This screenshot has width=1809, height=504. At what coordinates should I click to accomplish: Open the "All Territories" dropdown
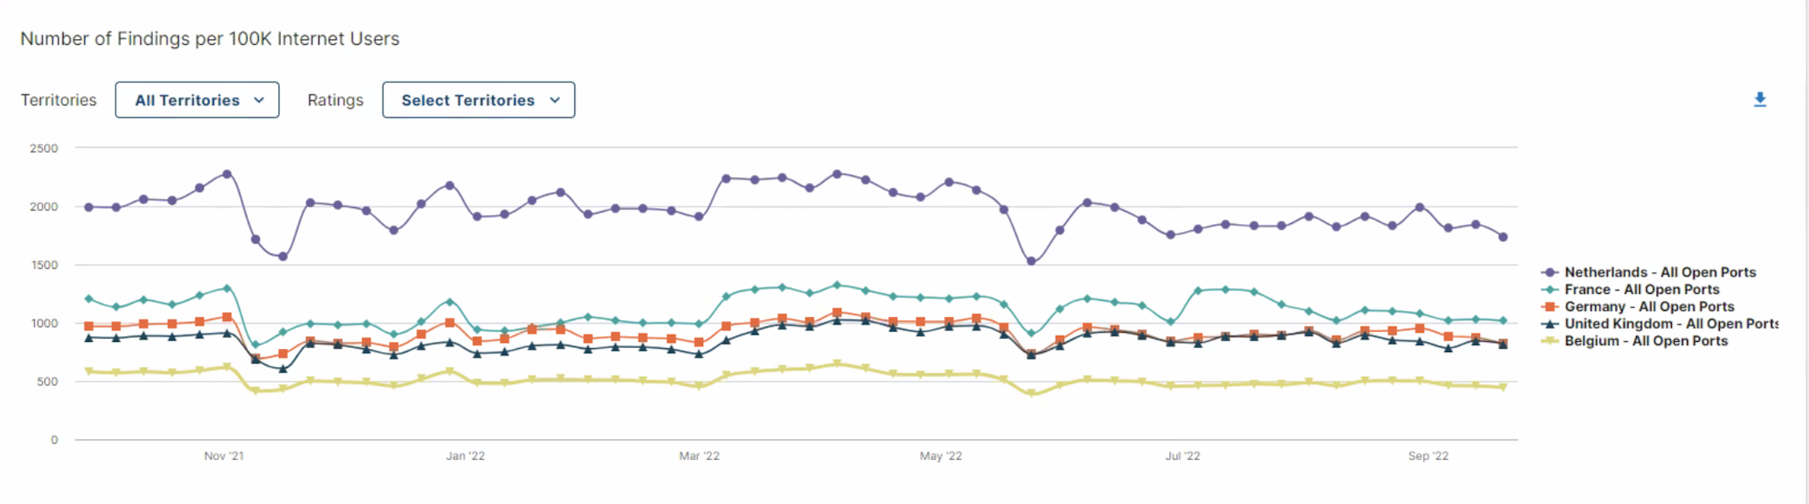[197, 100]
